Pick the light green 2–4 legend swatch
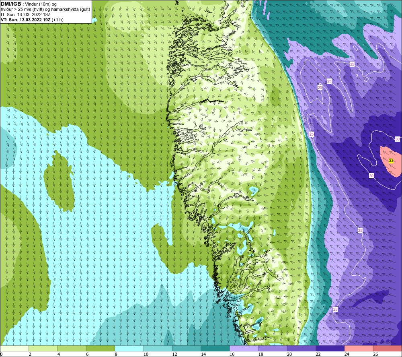The height and width of the screenshot is (357, 402). [x=43, y=348]
